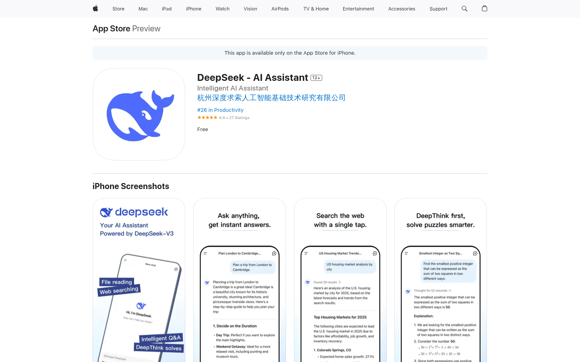Viewport: 580px width, 362px height.
Task: Open the Support menu
Action: click(x=438, y=9)
